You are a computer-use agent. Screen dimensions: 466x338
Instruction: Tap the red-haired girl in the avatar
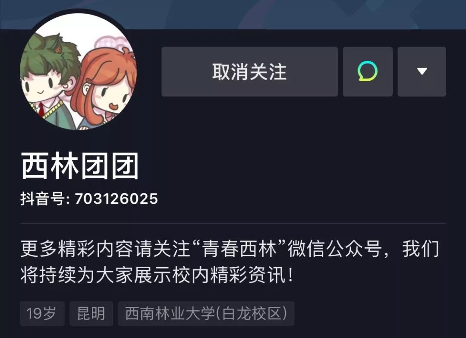107,86
